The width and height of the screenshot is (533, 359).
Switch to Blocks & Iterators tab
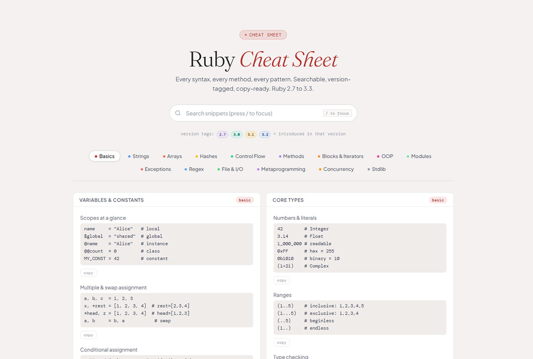340,156
